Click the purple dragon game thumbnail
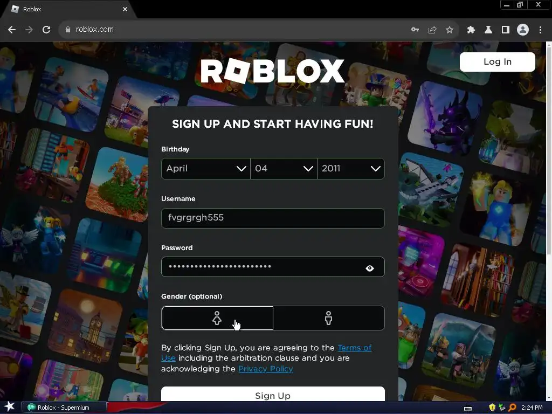The height and width of the screenshot is (414, 552). click(x=445, y=119)
